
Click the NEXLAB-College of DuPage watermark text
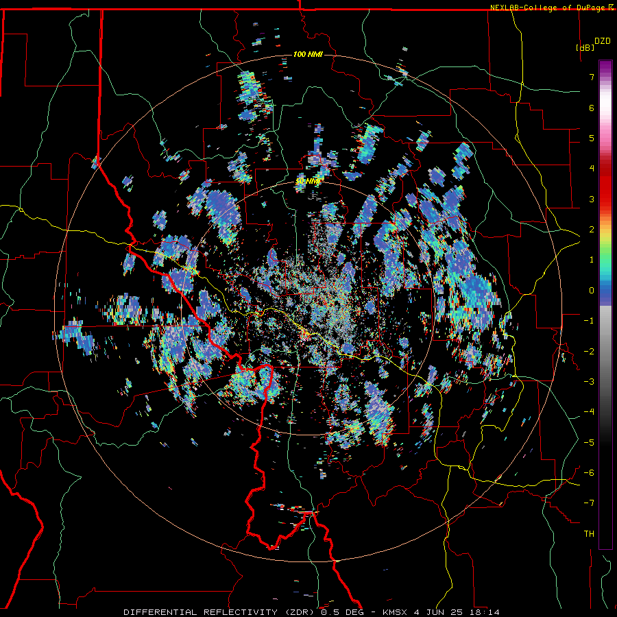click(552, 8)
